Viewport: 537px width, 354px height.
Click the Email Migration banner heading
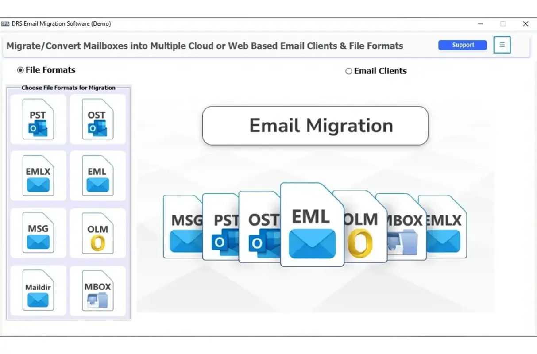315,126
